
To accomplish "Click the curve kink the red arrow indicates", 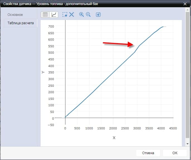I will 139,46.
